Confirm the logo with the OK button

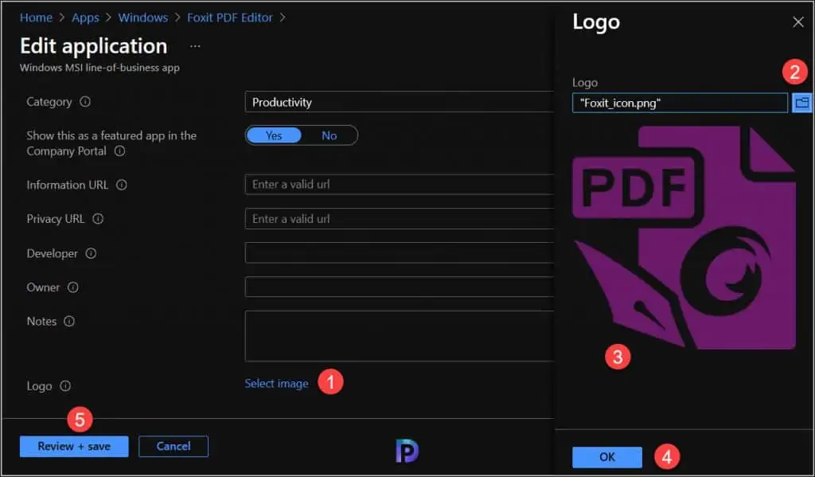coord(607,457)
